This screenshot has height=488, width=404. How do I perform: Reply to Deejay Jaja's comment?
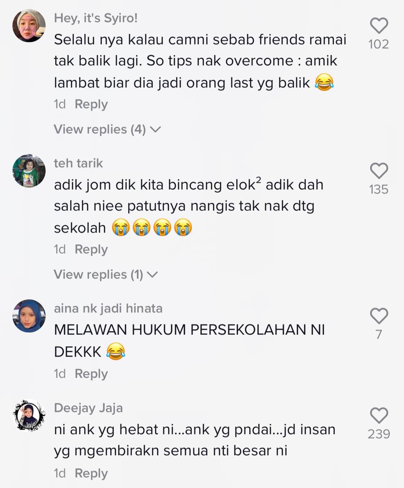pos(91,473)
